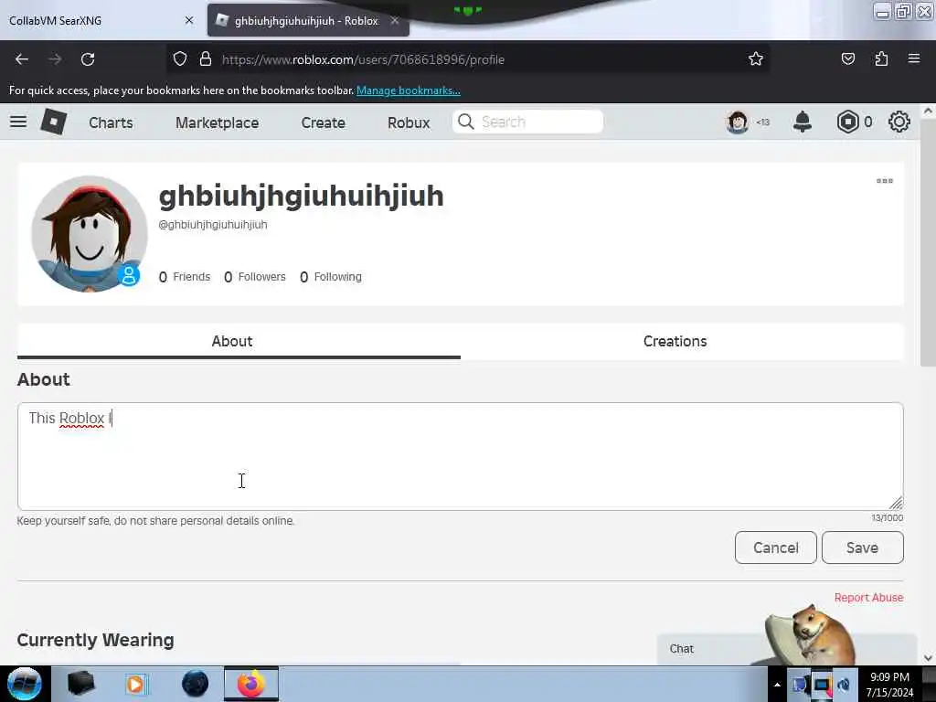Click the volume tray icon
936x702 pixels.
click(844, 685)
